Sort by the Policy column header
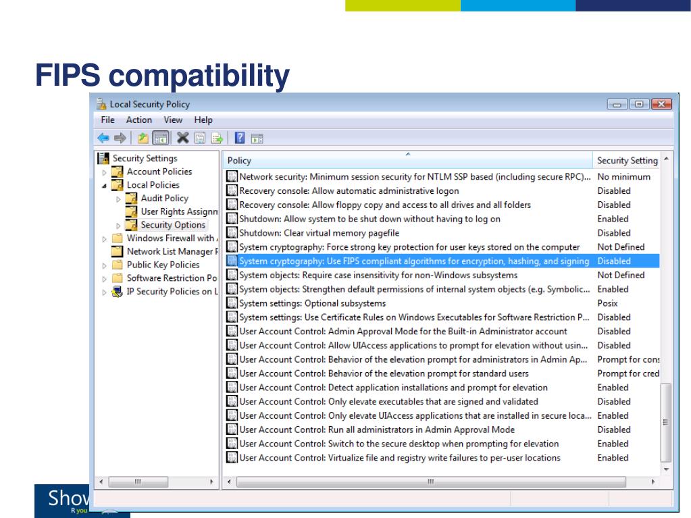Screen dimensions: 691x518 (x=407, y=160)
